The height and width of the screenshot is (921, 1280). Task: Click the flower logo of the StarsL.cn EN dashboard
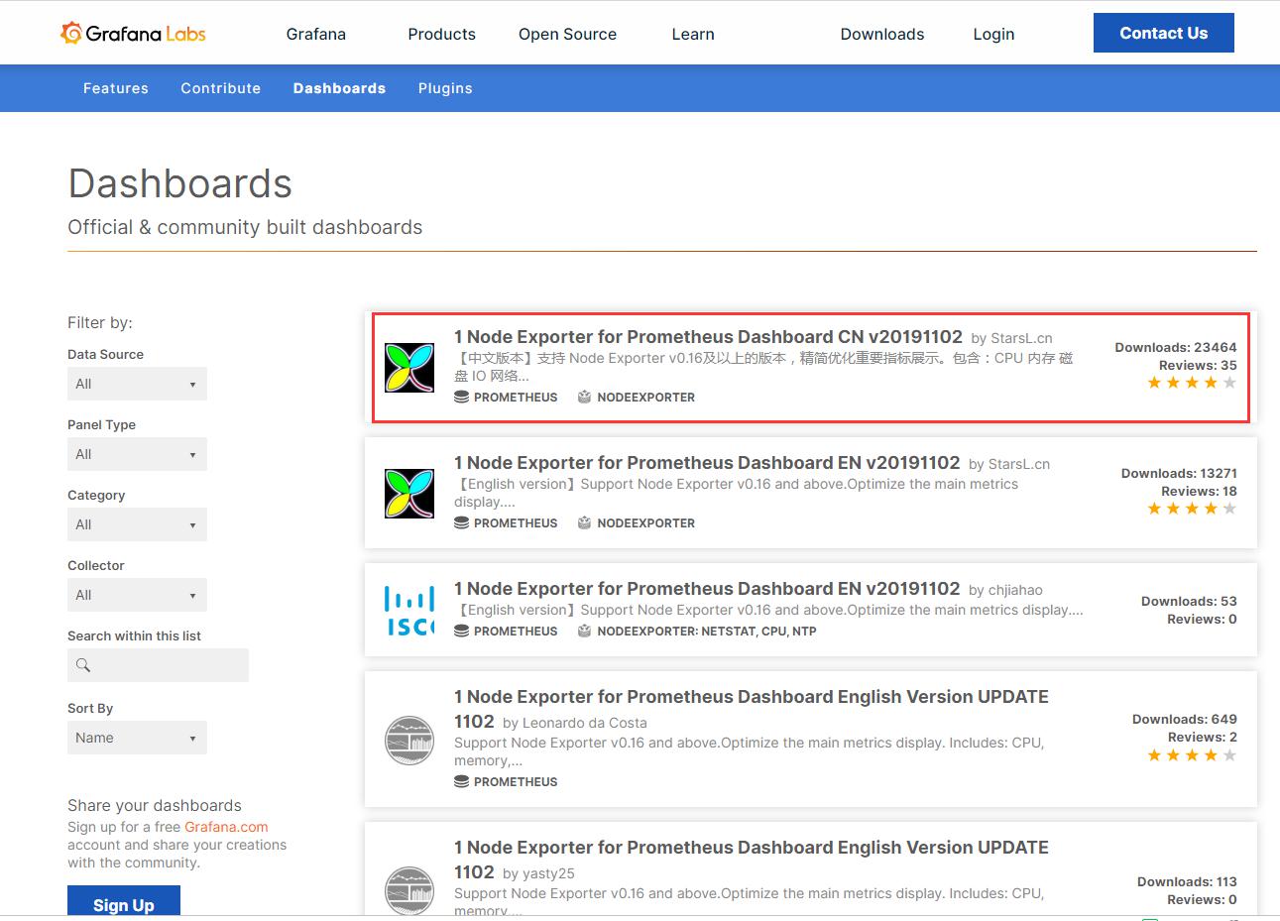(409, 494)
